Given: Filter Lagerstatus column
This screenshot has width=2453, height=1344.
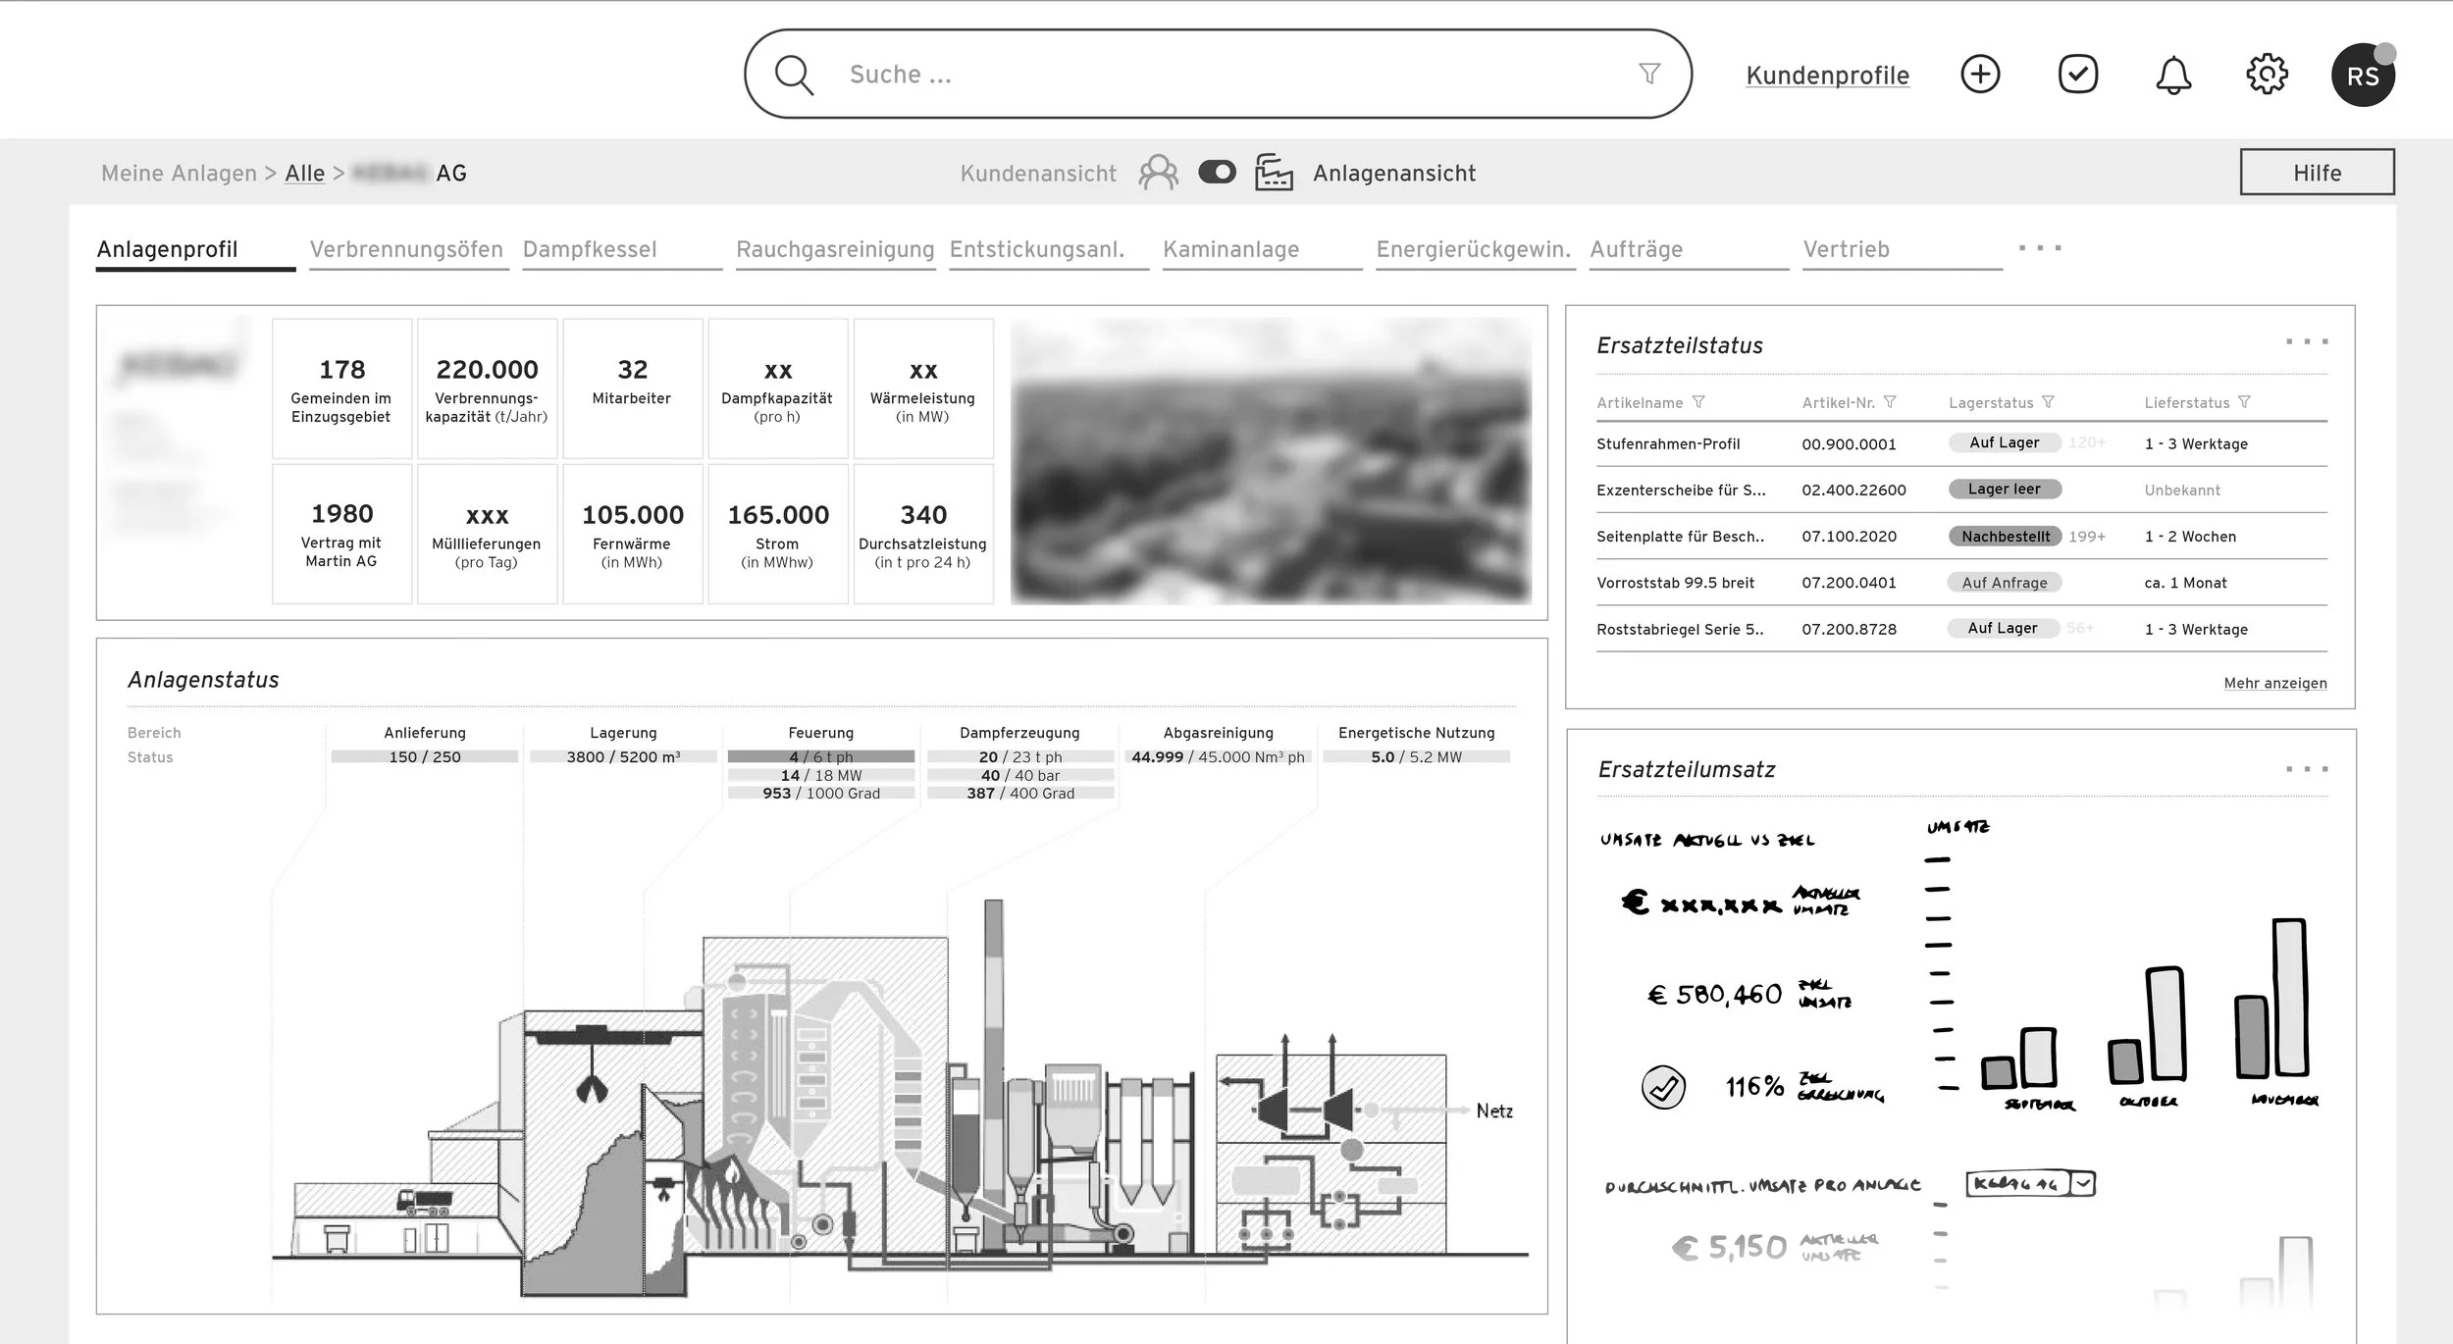Looking at the screenshot, I should [2048, 402].
